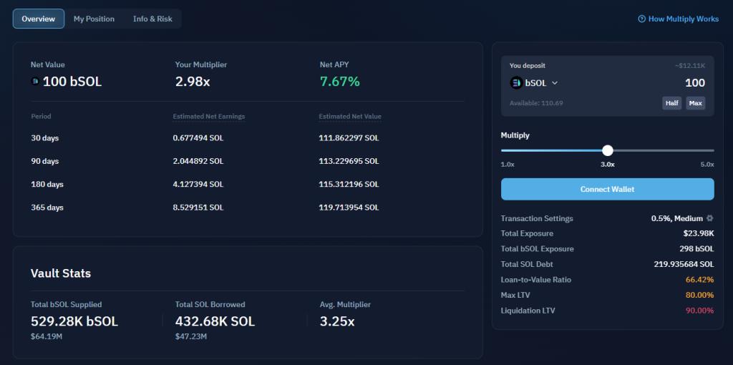Click the bSOL token icon beside Net Value
Image resolution: width=733 pixels, height=365 pixels.
35,82
